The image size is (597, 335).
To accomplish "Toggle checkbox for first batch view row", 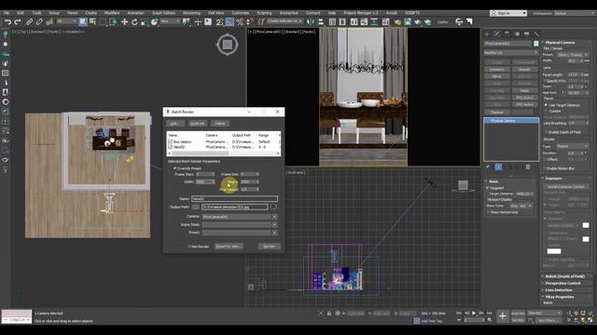I will coord(170,141).
